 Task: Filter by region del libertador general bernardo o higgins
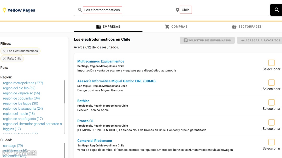pos(32,126)
